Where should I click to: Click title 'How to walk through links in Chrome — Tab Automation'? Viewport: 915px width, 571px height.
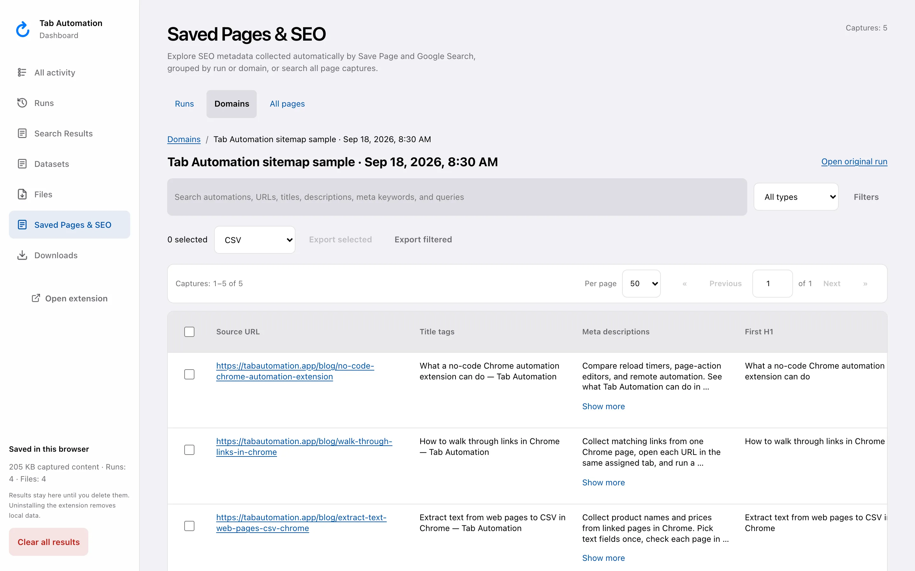click(490, 447)
